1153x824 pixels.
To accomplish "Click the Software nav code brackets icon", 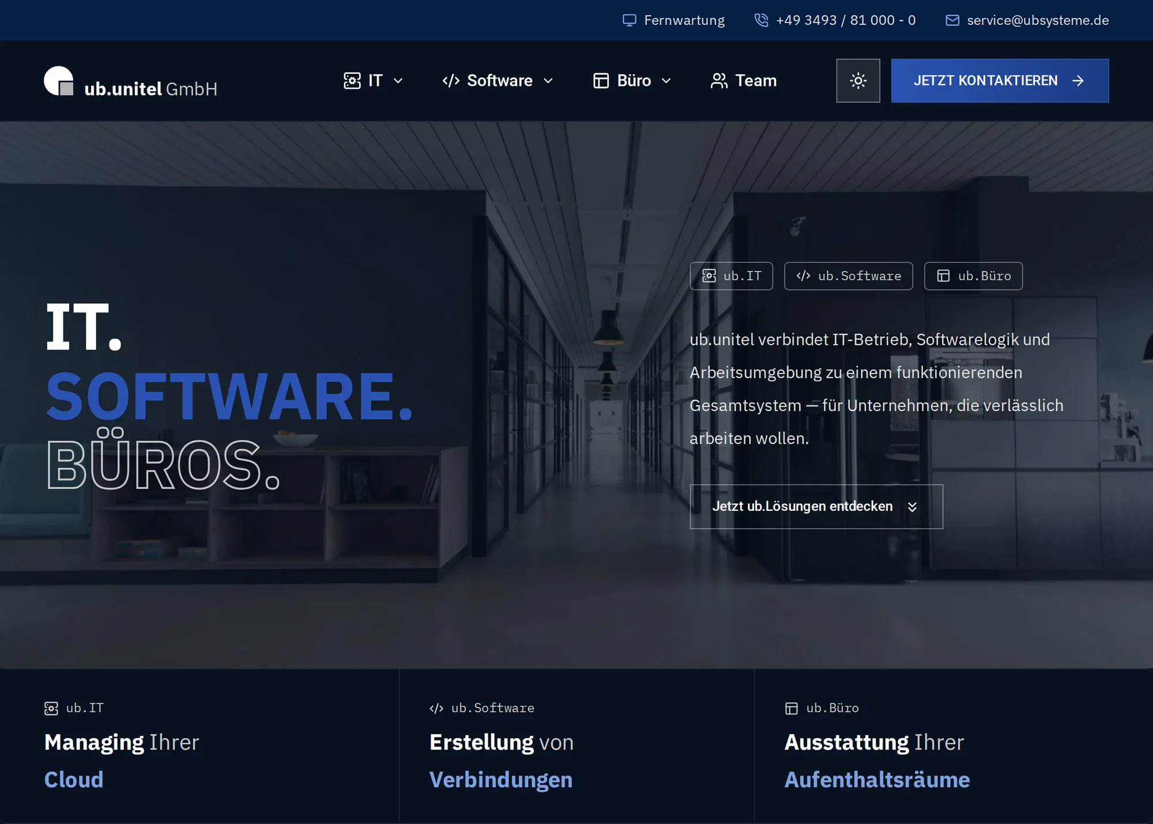I will 451,81.
